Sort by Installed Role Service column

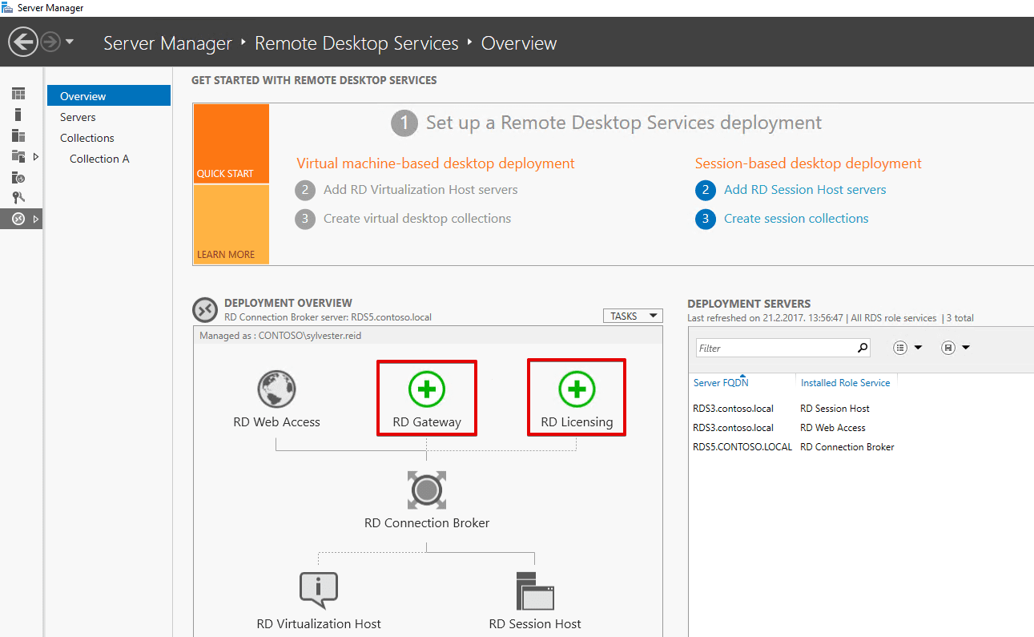tap(845, 383)
